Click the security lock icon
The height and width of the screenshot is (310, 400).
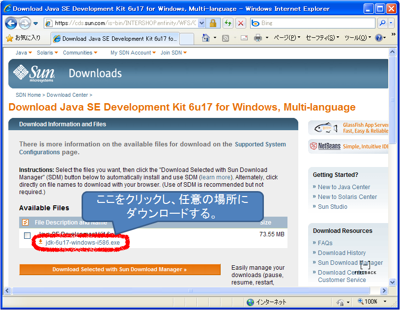coord(213,23)
